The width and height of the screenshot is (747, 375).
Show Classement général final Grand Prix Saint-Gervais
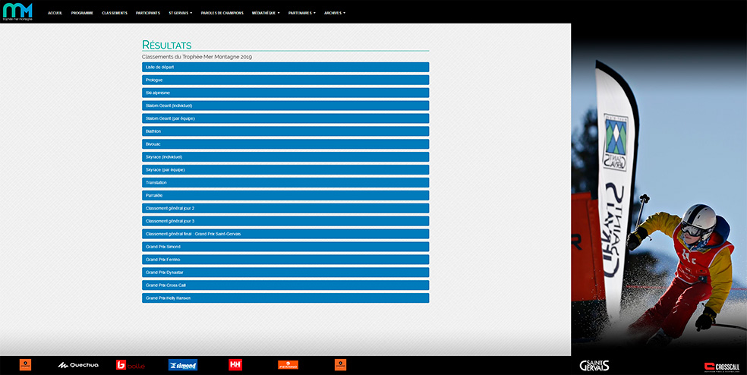click(x=285, y=234)
